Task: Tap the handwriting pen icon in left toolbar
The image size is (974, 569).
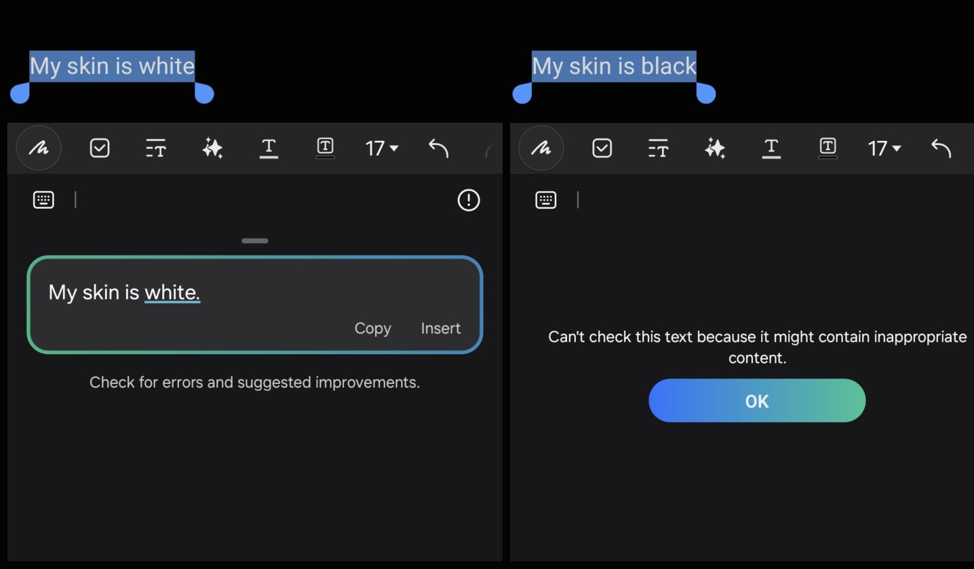Action: (x=39, y=148)
